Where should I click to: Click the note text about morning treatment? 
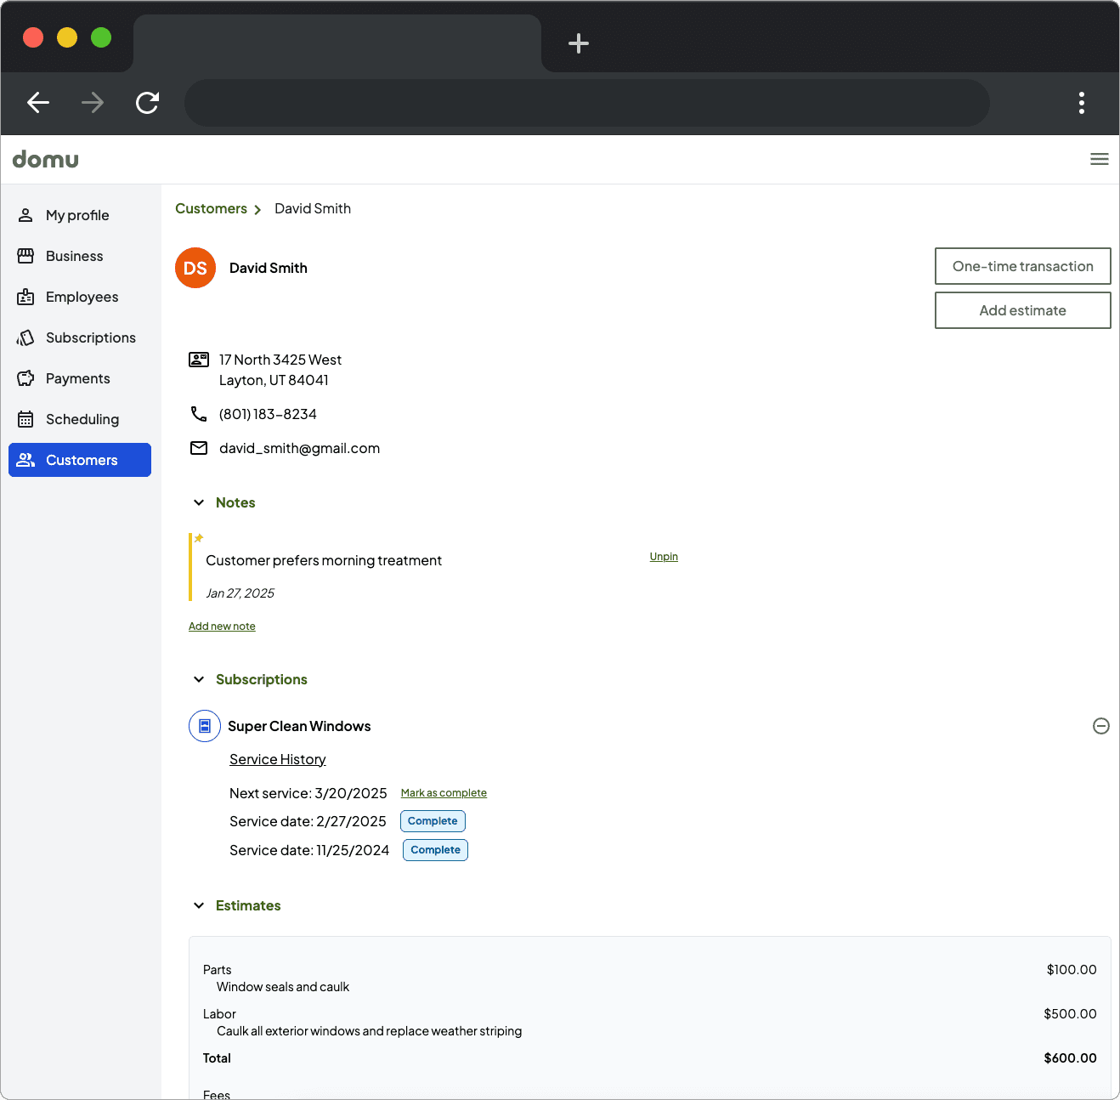coord(324,560)
